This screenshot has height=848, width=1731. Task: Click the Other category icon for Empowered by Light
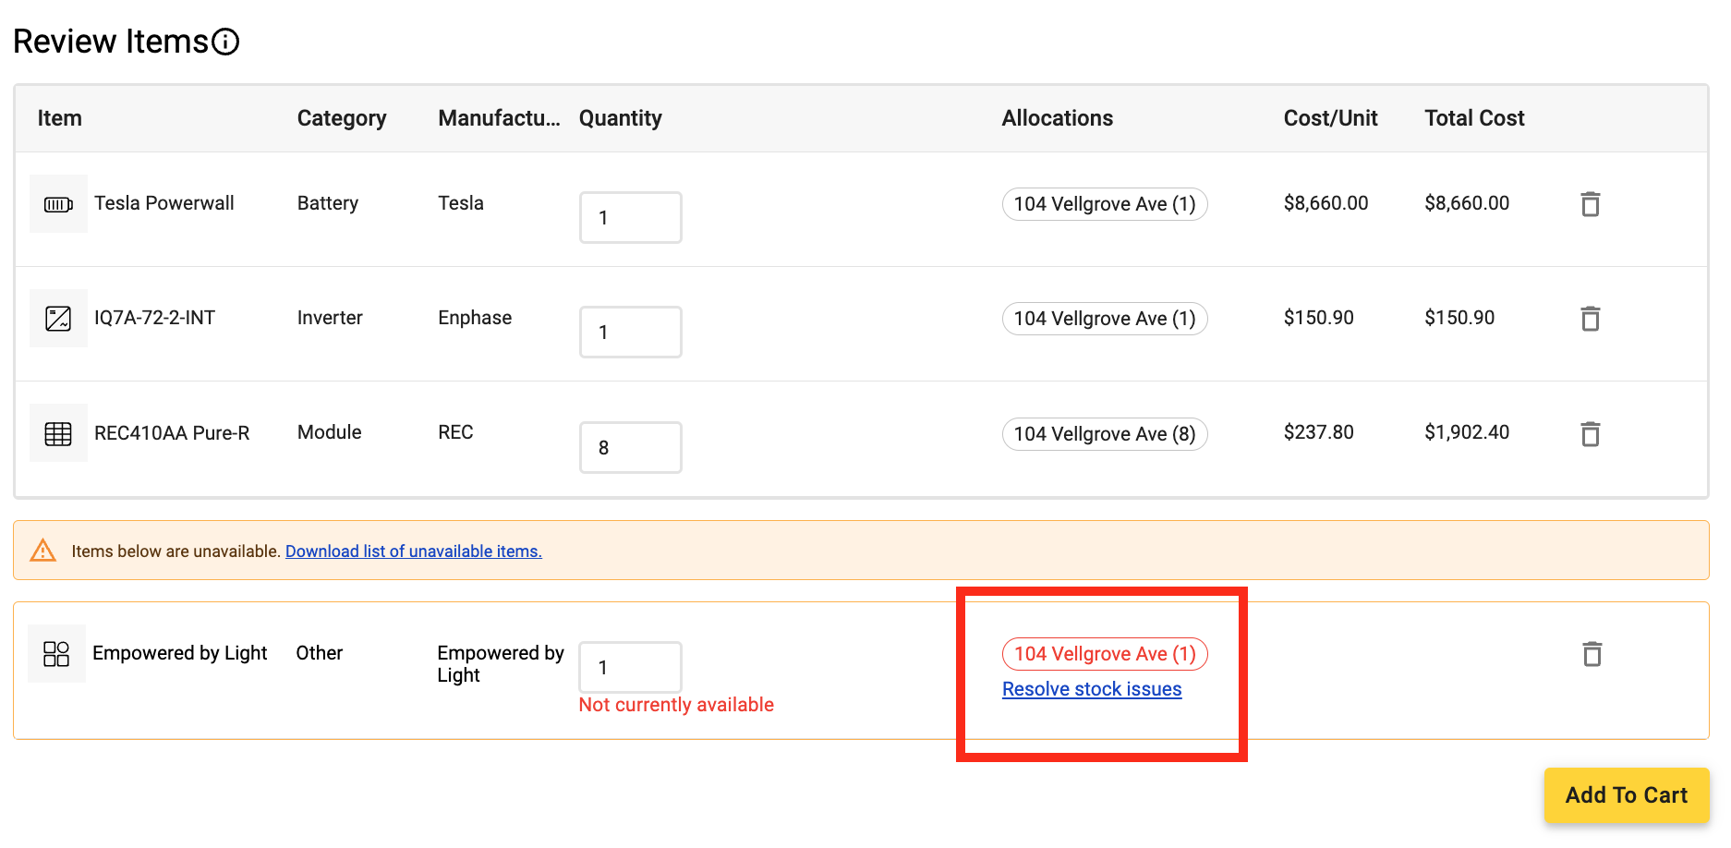click(x=56, y=654)
